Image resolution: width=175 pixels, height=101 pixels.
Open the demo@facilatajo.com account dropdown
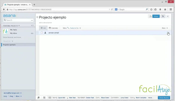12,93
